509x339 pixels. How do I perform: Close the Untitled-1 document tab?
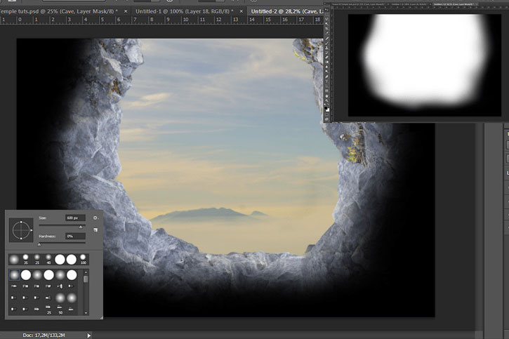[242, 11]
